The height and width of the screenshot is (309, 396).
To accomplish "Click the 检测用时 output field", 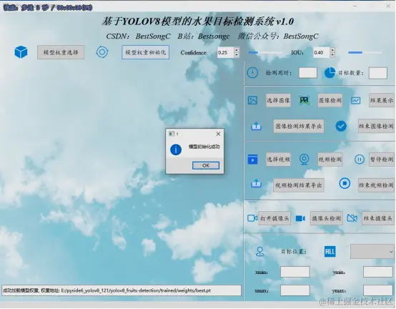I will [x=308, y=73].
